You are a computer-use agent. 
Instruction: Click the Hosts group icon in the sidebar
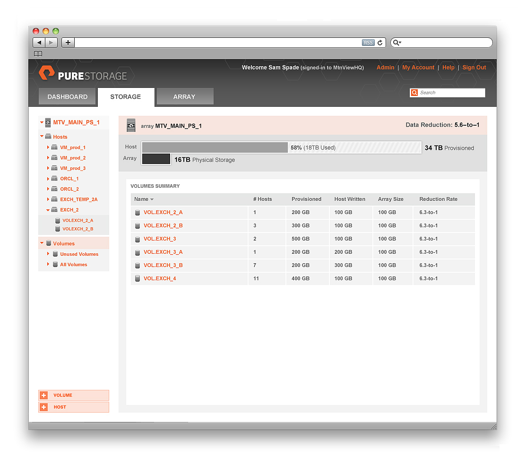pos(49,137)
